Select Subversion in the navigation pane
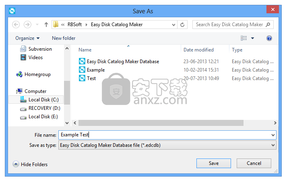Viewport: 291px width, 179px height. 40,49
